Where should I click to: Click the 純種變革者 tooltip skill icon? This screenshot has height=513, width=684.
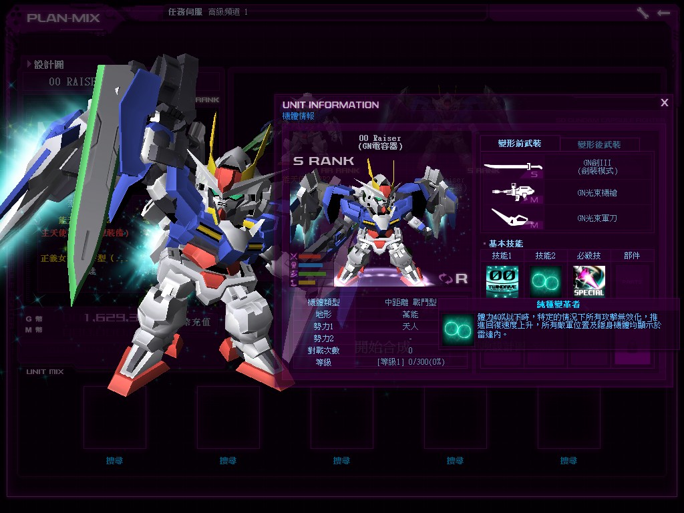pos(458,329)
